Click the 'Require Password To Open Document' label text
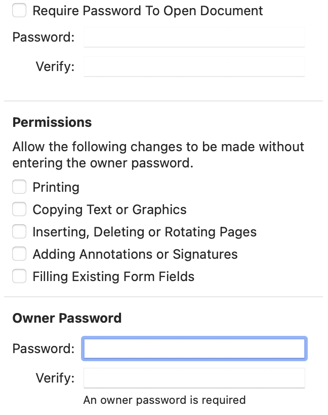Viewport: 328px width, 415px height. click(148, 11)
